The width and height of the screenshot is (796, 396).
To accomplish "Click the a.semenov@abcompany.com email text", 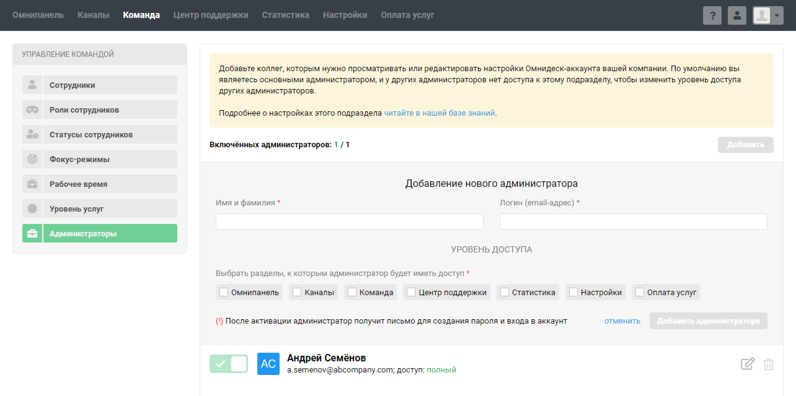I will pos(340,370).
